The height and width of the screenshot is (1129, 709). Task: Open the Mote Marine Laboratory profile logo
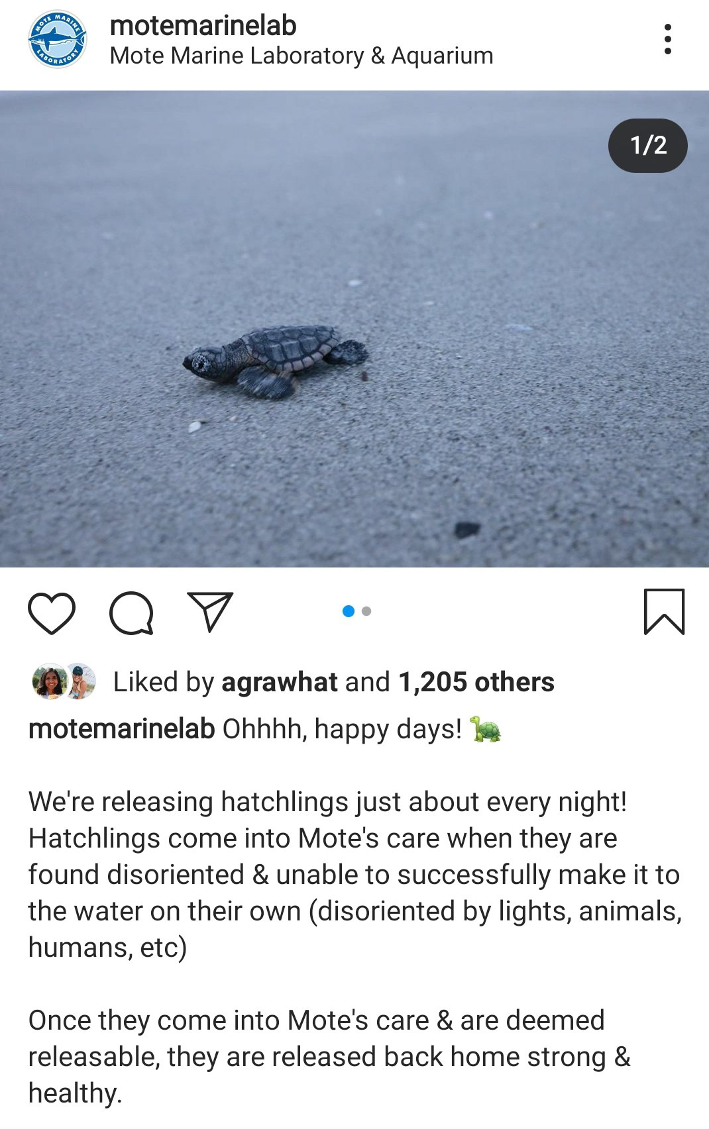point(57,39)
